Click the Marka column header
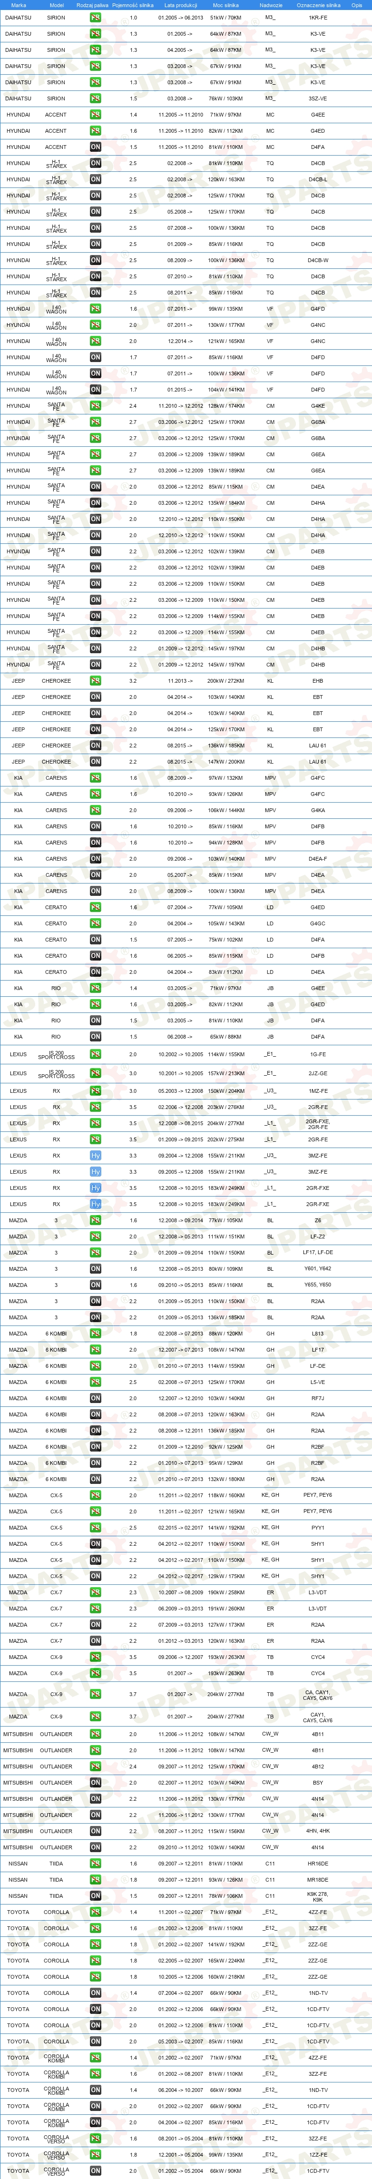The width and height of the screenshot is (372, 2179). tap(19, 5)
